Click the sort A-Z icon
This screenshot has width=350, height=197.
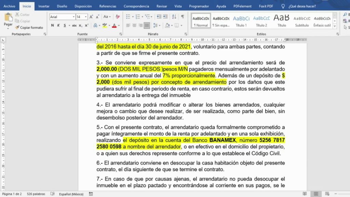tap(174, 17)
